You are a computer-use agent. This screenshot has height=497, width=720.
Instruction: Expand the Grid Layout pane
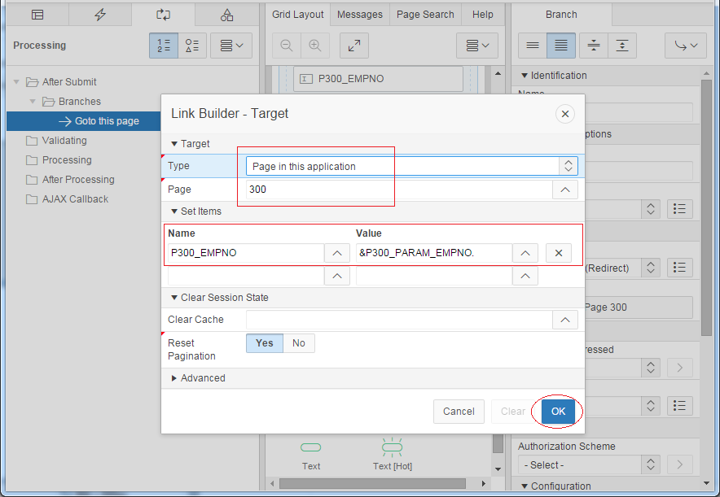click(354, 46)
